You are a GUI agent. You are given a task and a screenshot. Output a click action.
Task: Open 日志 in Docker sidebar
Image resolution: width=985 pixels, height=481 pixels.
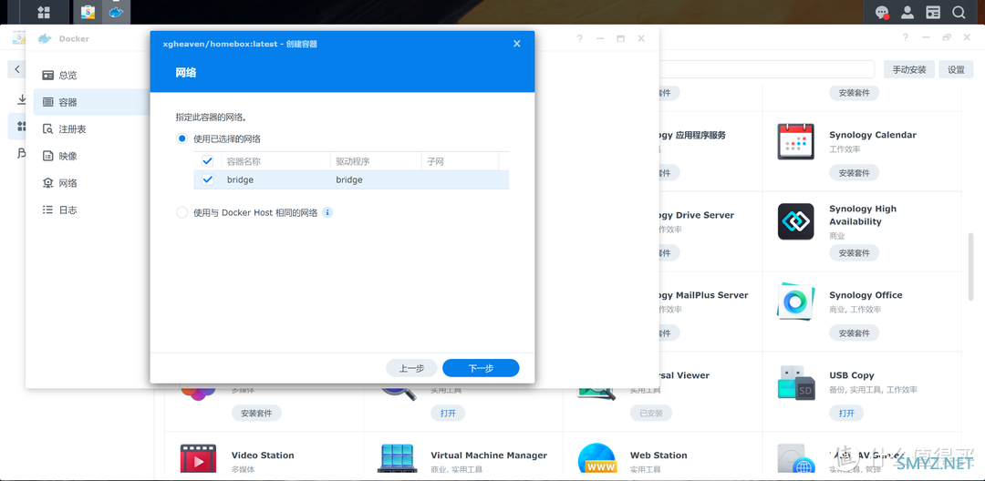click(x=92, y=210)
